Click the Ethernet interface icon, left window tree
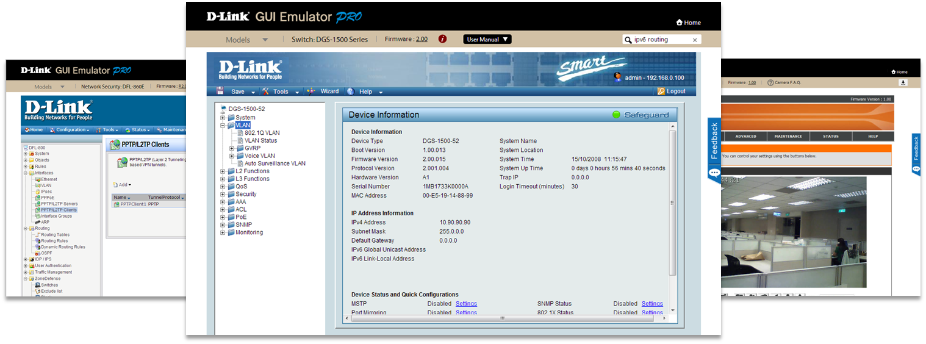Viewport: 926px width, 344px height. [37, 179]
